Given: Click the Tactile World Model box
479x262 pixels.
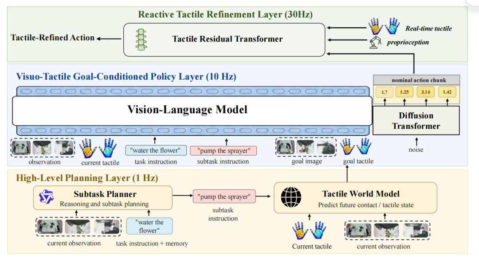Looking at the screenshot, I should [355, 198].
